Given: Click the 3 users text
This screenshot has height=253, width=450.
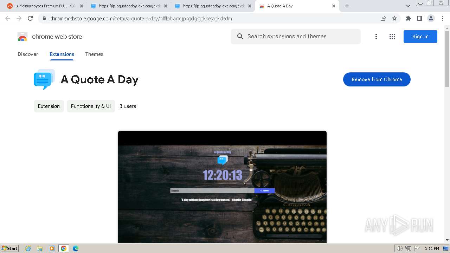Looking at the screenshot, I should 128,106.
